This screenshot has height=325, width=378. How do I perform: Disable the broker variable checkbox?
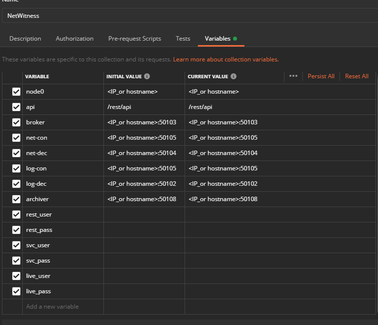click(16, 122)
